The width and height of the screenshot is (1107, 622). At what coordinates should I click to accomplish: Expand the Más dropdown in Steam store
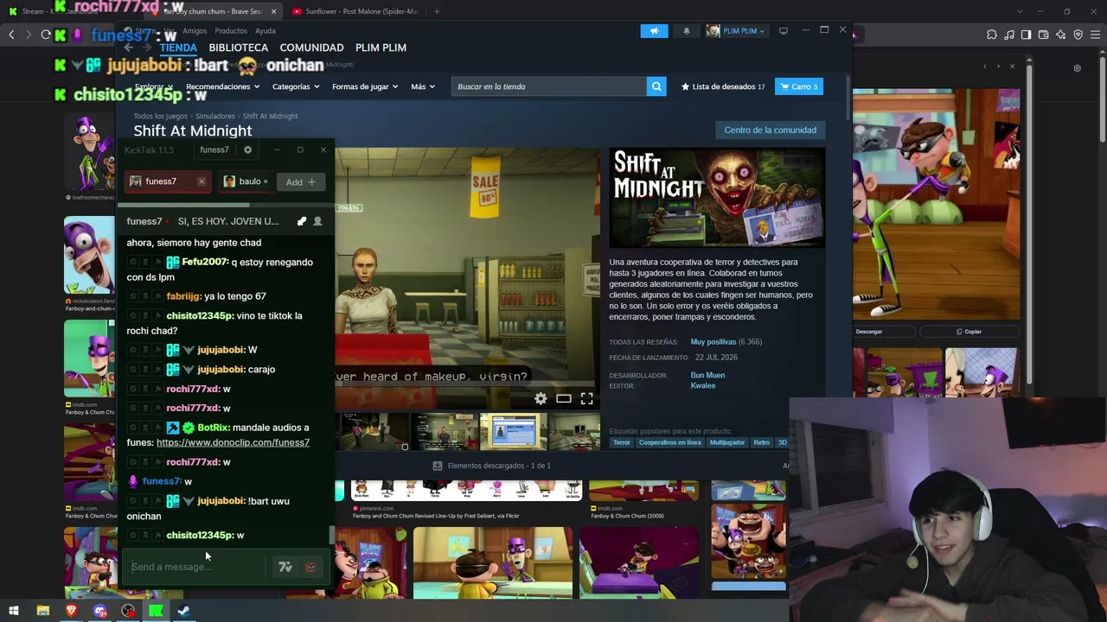[x=423, y=86]
